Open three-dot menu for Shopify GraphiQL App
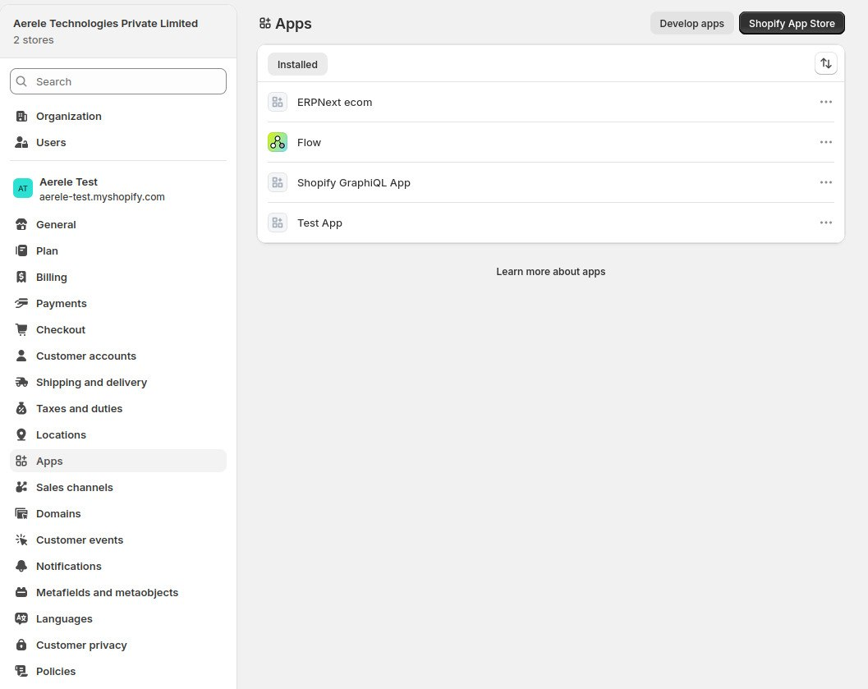Image resolution: width=868 pixels, height=689 pixels. [x=826, y=182]
